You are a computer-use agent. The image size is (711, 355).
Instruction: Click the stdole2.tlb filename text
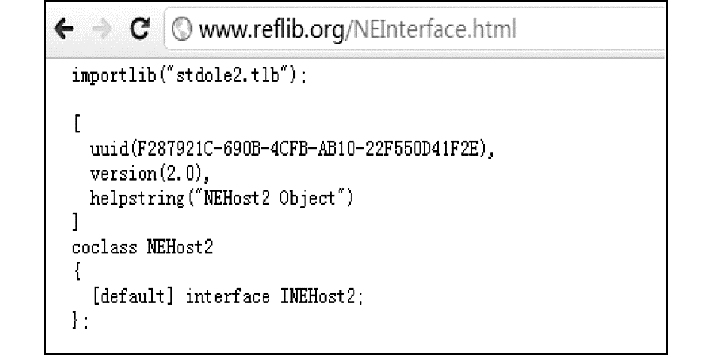(x=228, y=74)
